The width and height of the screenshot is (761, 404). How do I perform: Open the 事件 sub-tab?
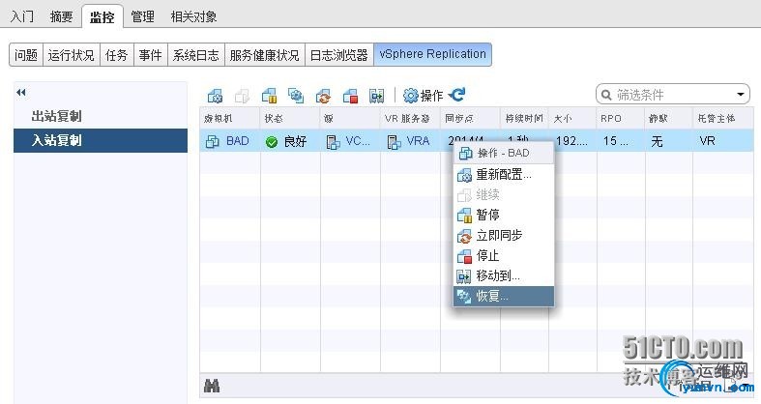[x=151, y=55]
